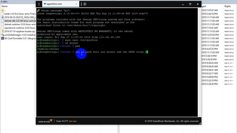Click the terminal vertical scrollbar

(x=199, y=62)
